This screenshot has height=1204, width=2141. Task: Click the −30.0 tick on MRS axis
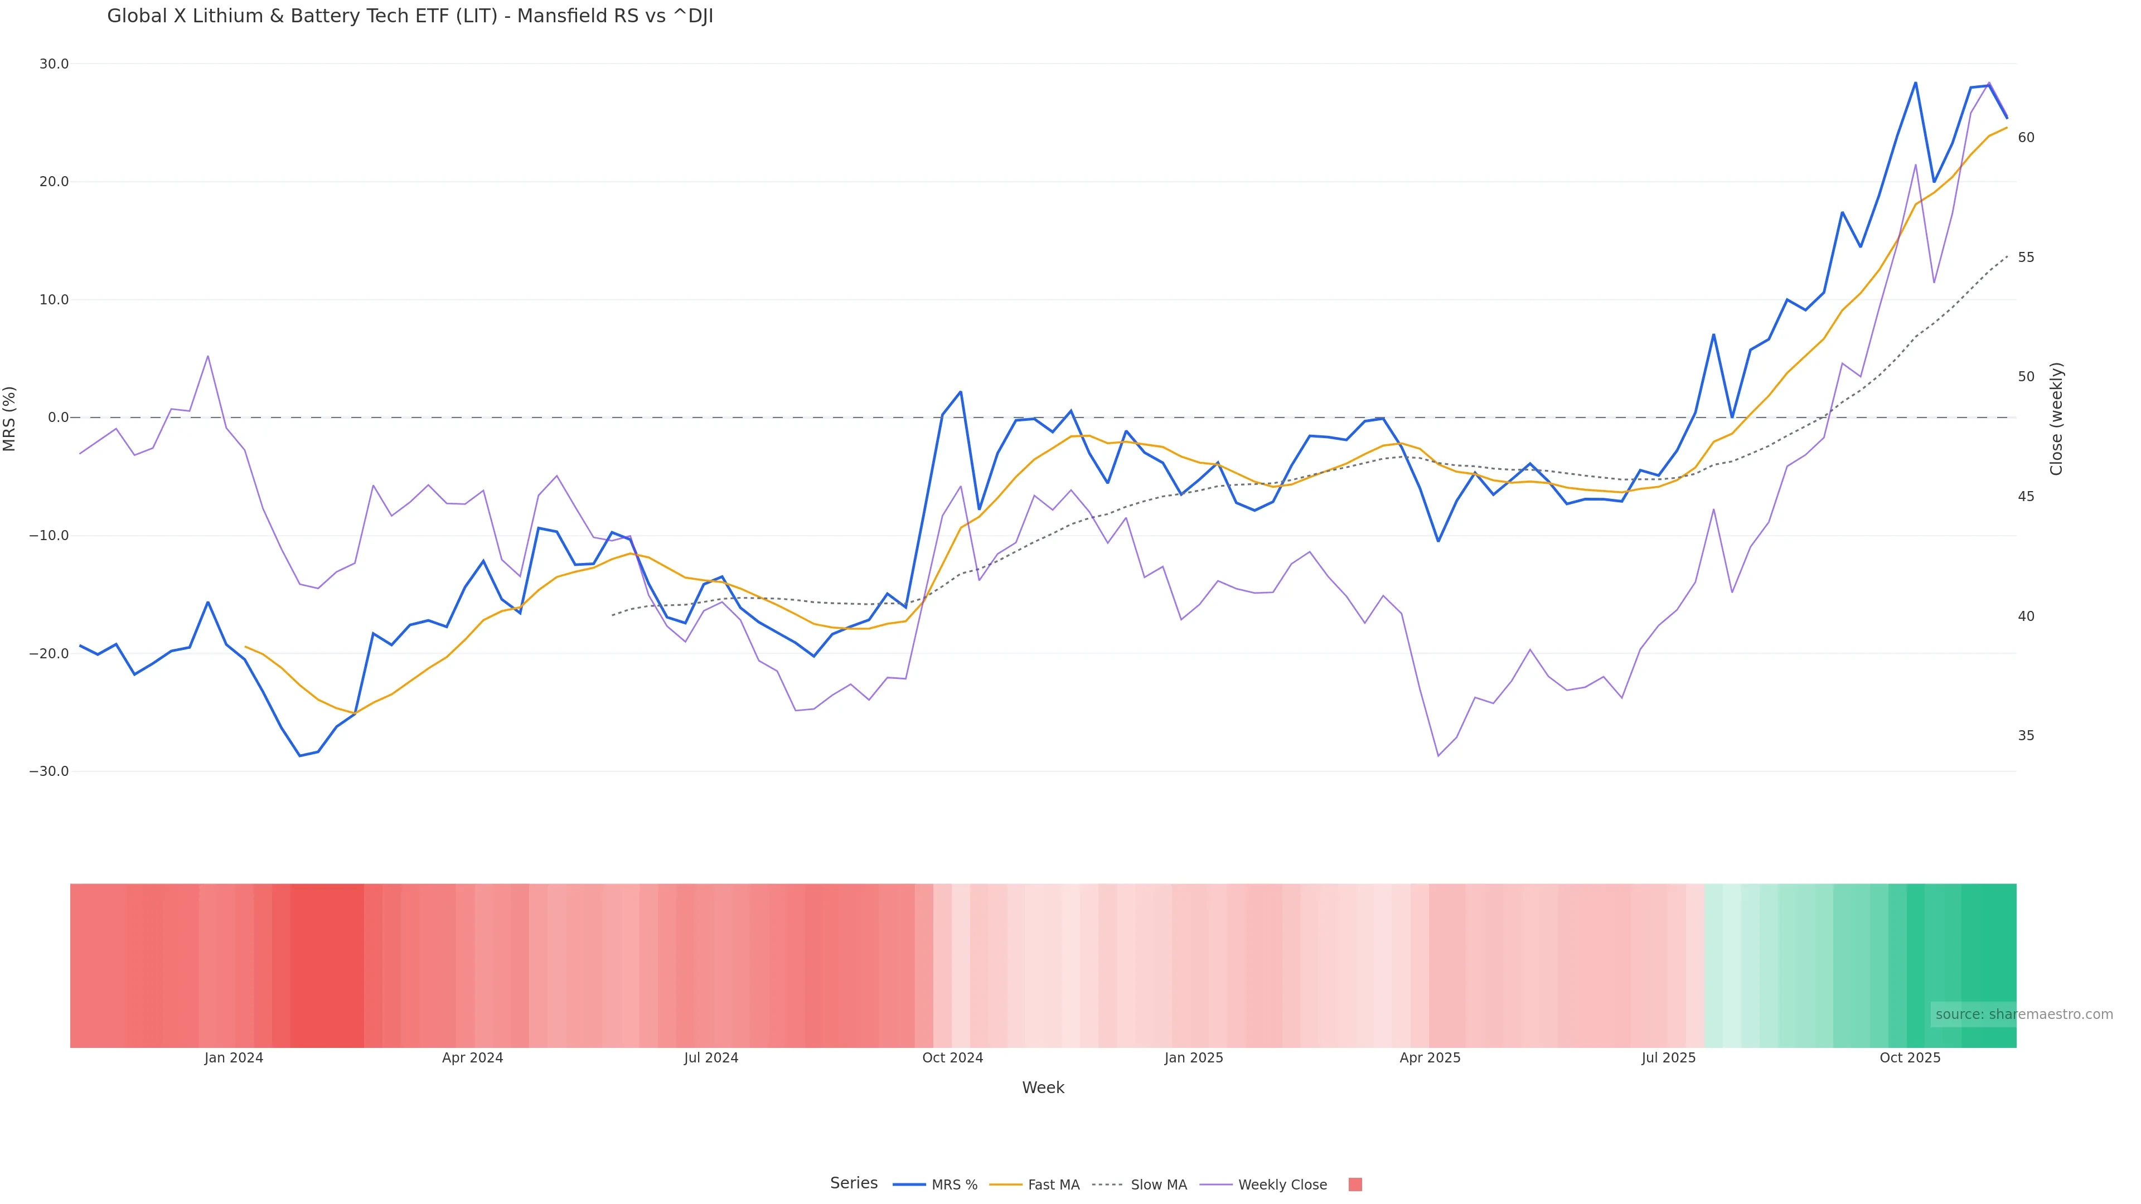[x=49, y=772]
